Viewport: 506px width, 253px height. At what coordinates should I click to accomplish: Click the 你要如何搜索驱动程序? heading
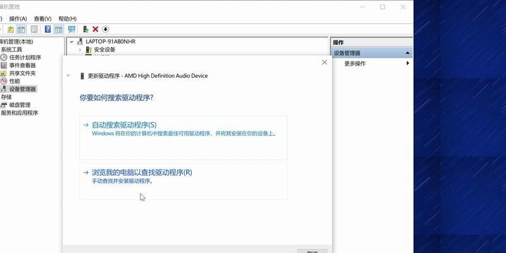116,98
